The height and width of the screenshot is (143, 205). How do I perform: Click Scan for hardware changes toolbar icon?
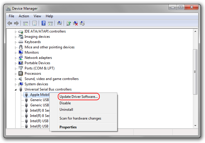60,23
